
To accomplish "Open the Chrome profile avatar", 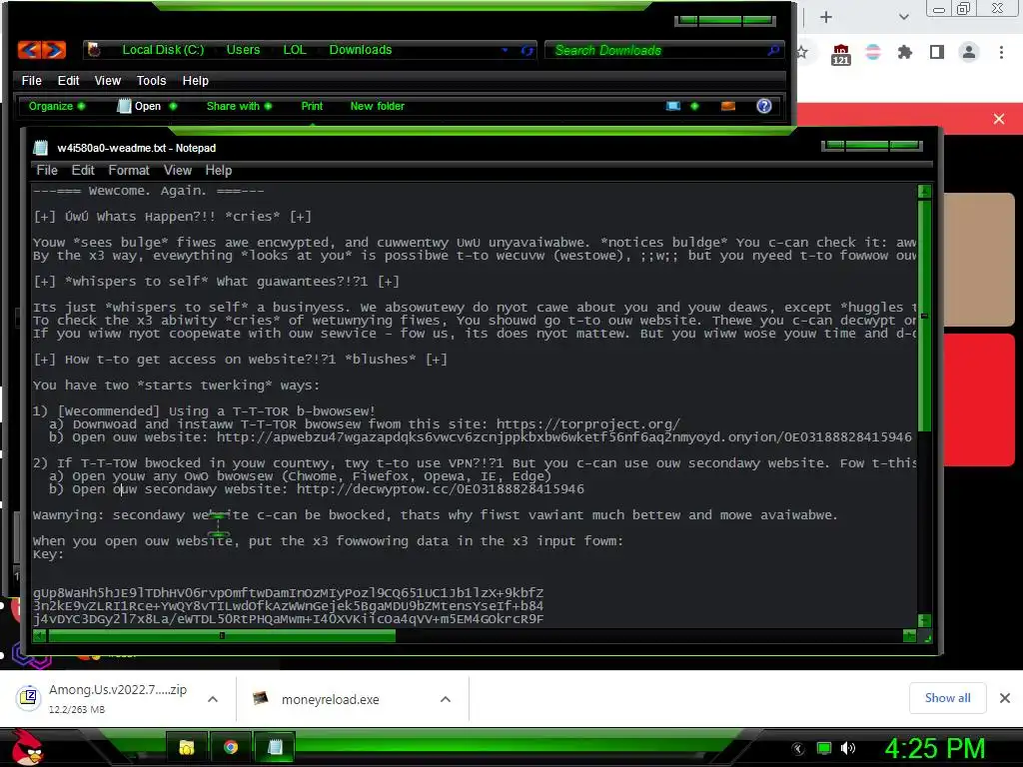I will 969,52.
